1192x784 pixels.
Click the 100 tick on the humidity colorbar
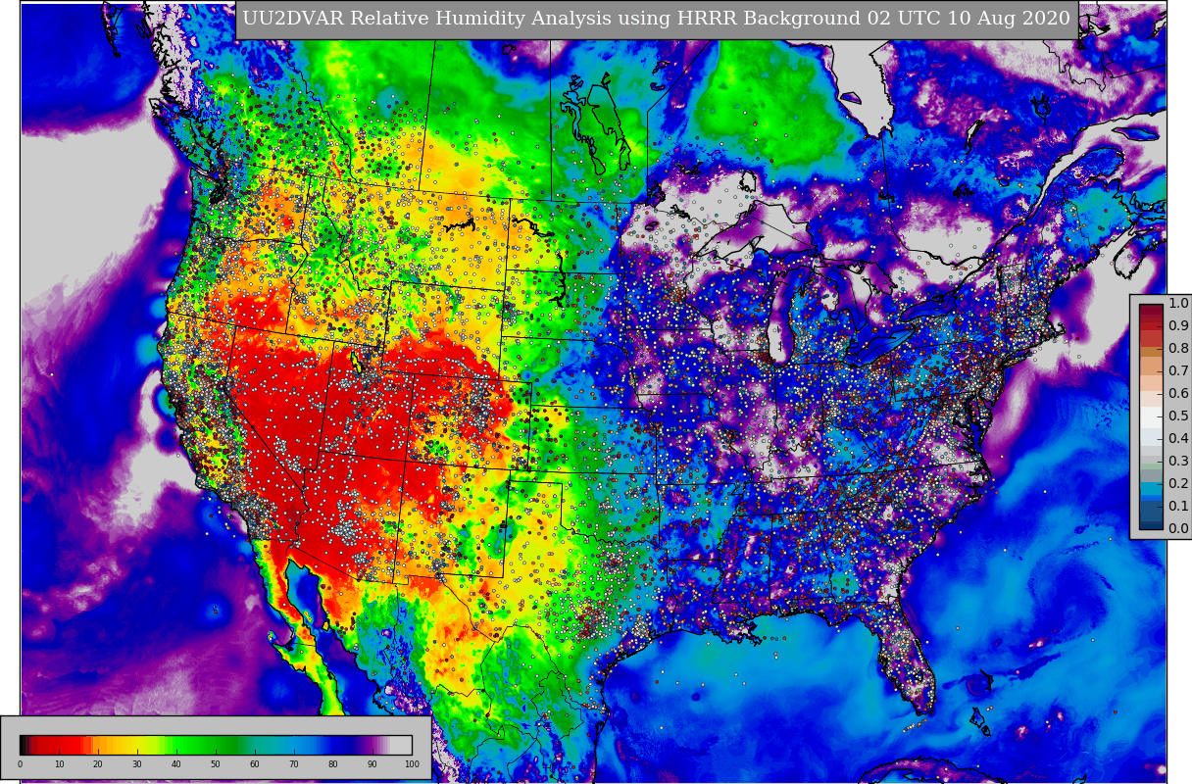pyautogui.click(x=412, y=764)
